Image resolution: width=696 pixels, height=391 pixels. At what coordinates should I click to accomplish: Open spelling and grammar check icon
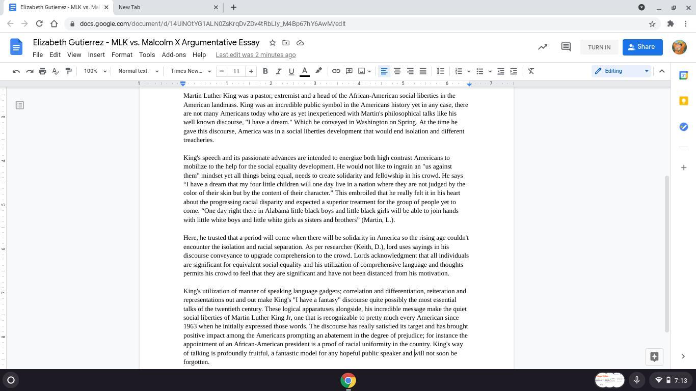pos(56,71)
